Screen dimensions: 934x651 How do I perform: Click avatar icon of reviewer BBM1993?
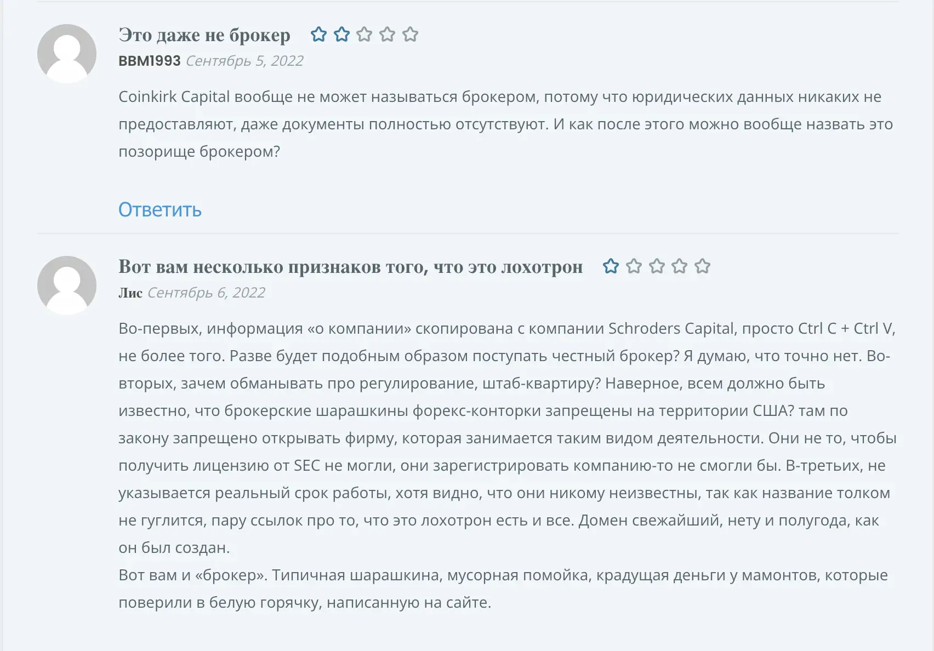click(x=67, y=54)
